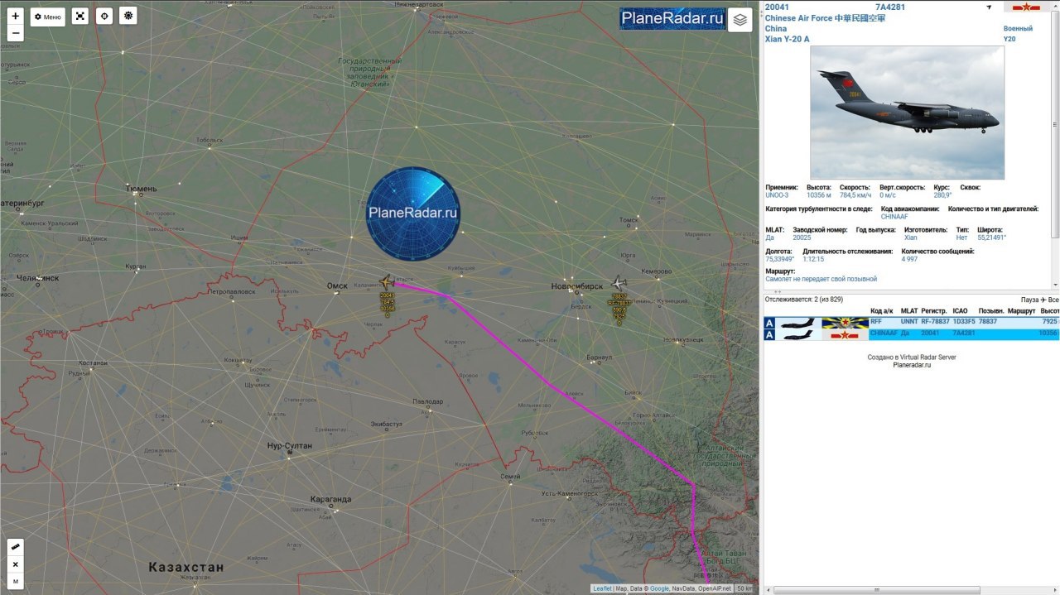Open the map layers selector

coord(740,20)
